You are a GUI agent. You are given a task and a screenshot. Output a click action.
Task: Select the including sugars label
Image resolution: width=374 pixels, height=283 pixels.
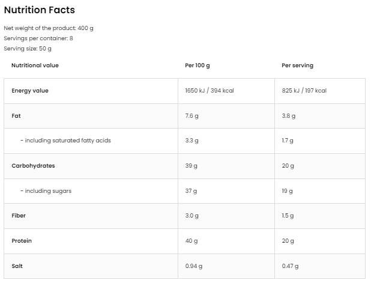46,191
